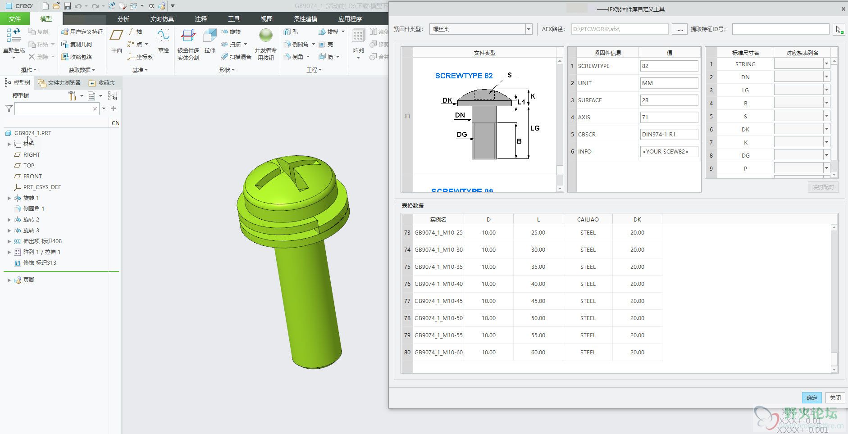Select the Extrude (拉伸) tool

210,41
